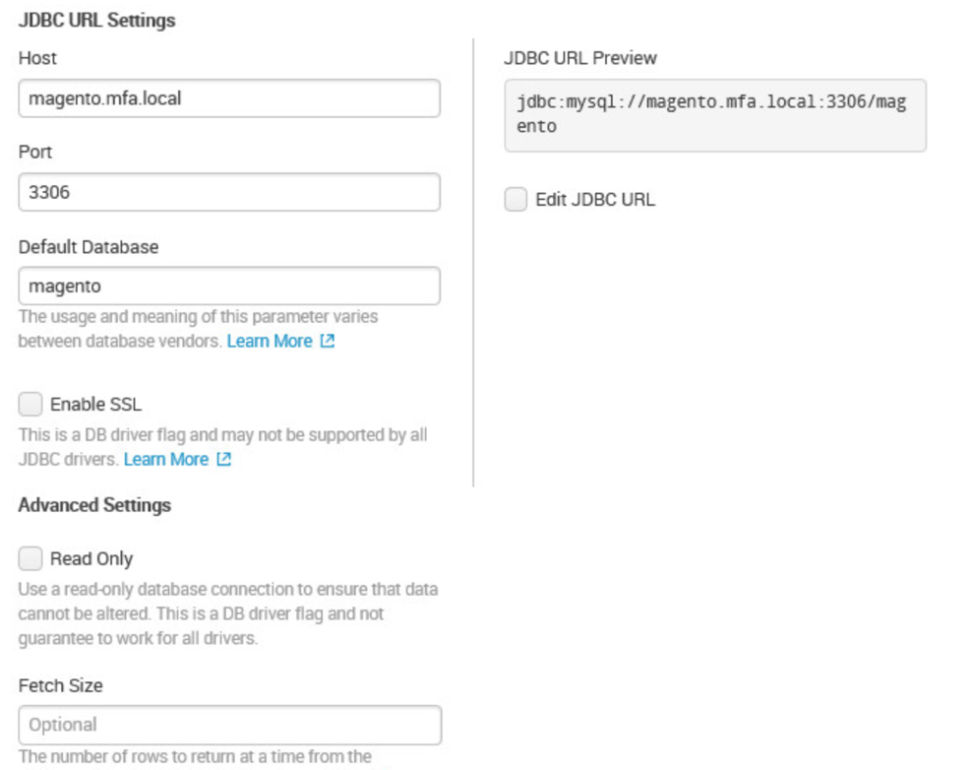Click the Host input field
The width and height of the screenshot is (974, 770).
229,98
